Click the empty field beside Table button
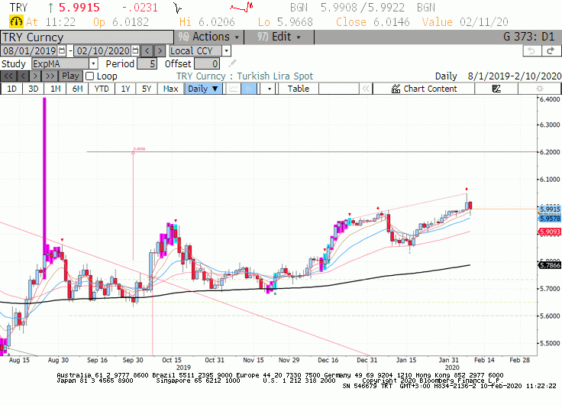Viewport: 562px width, 405px height. (339, 89)
